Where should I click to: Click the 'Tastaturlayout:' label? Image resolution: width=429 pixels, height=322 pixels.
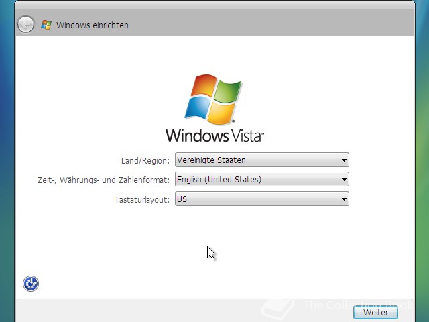click(142, 200)
